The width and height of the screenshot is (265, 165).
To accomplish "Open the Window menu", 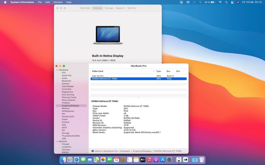I will (x=58, y=2).
